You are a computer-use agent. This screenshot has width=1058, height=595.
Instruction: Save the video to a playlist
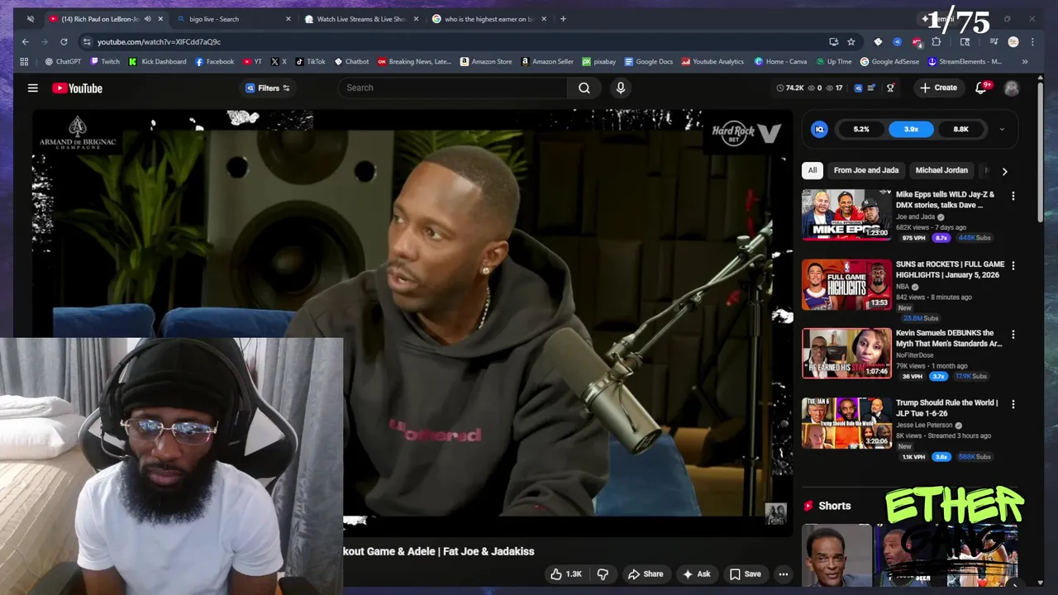[745, 574]
